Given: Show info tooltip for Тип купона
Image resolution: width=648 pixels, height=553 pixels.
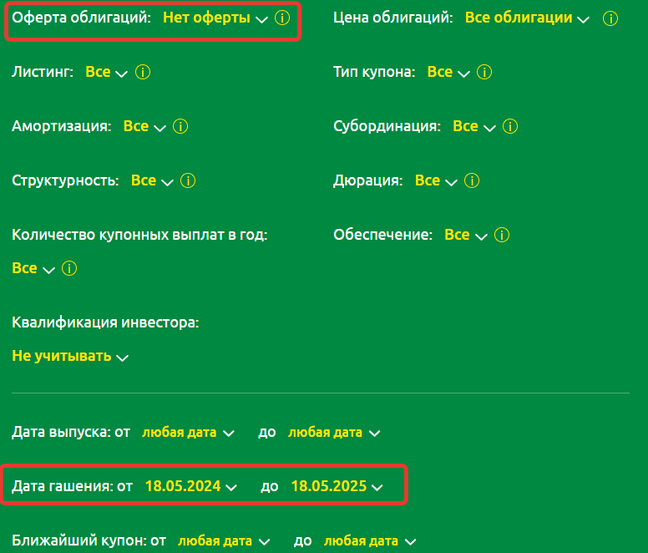Looking at the screenshot, I should pos(484,73).
